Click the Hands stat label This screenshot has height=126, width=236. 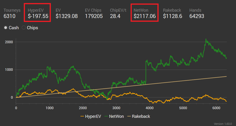[x=195, y=10]
